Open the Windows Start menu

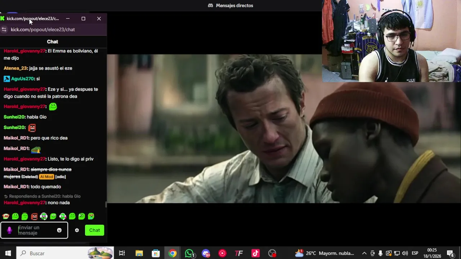click(8, 253)
